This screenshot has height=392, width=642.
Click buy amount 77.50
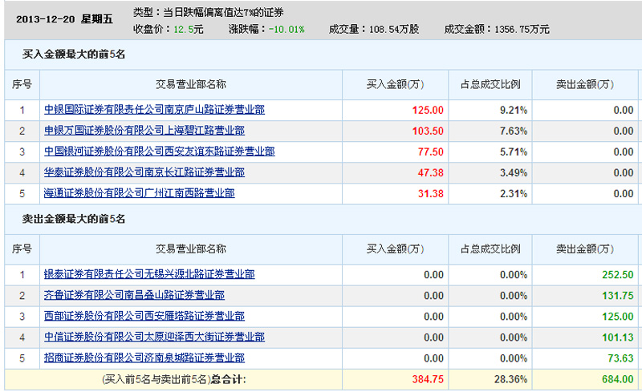click(431, 152)
